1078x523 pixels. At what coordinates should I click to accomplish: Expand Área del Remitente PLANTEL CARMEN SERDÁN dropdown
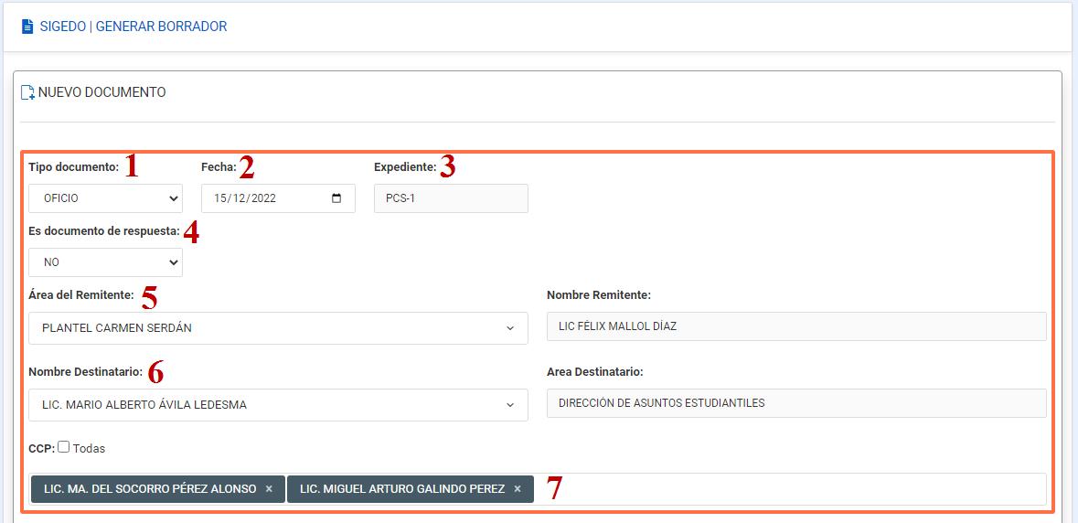click(279, 328)
